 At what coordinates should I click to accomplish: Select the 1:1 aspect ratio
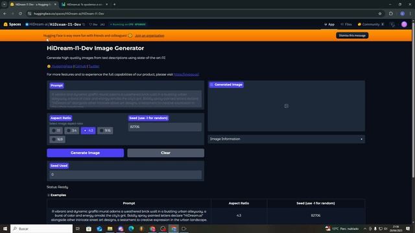pos(56,131)
